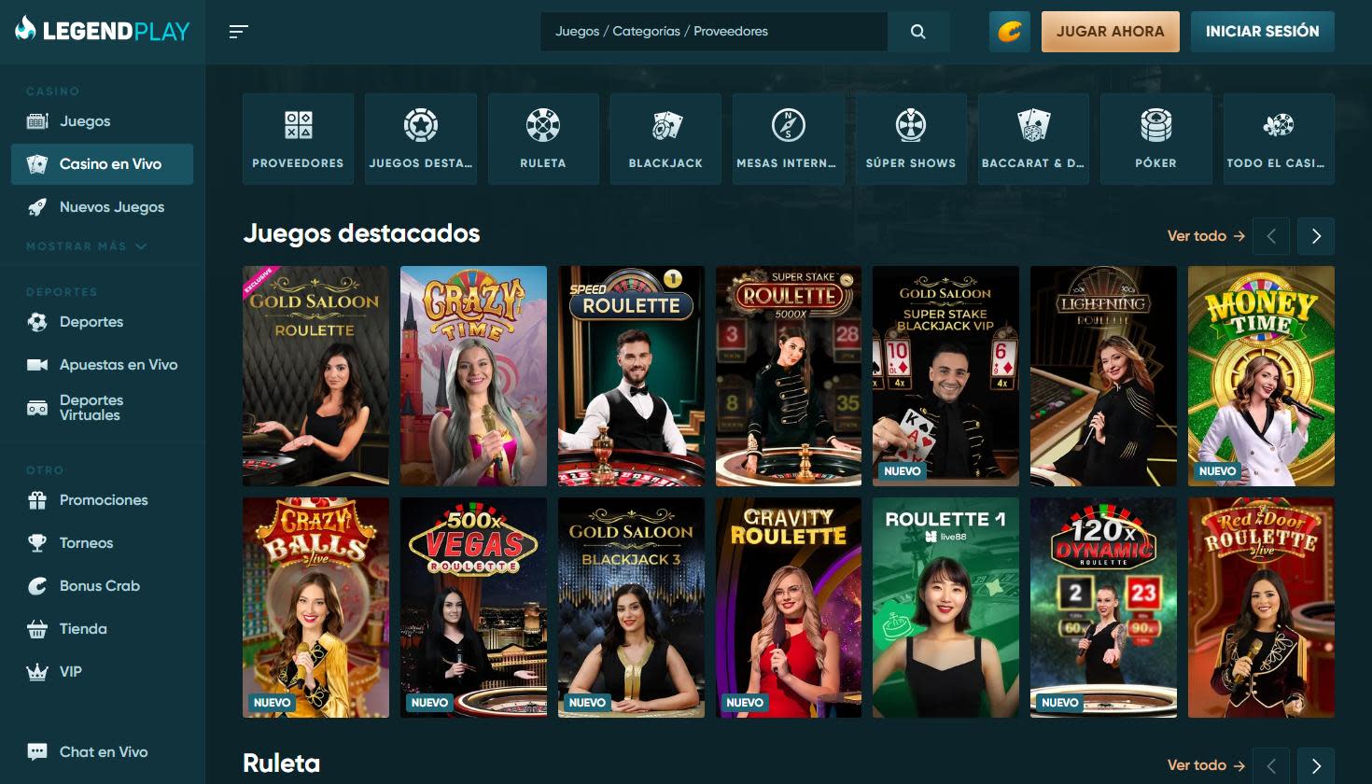The width and height of the screenshot is (1372, 784).
Task: Click the Promociones gift icon
Action: pyautogui.click(x=37, y=500)
